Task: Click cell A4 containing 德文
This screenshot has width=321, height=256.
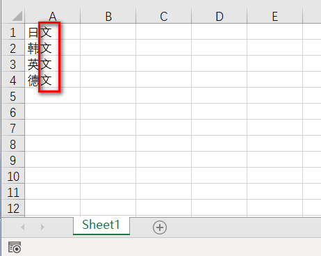Action: coord(53,79)
